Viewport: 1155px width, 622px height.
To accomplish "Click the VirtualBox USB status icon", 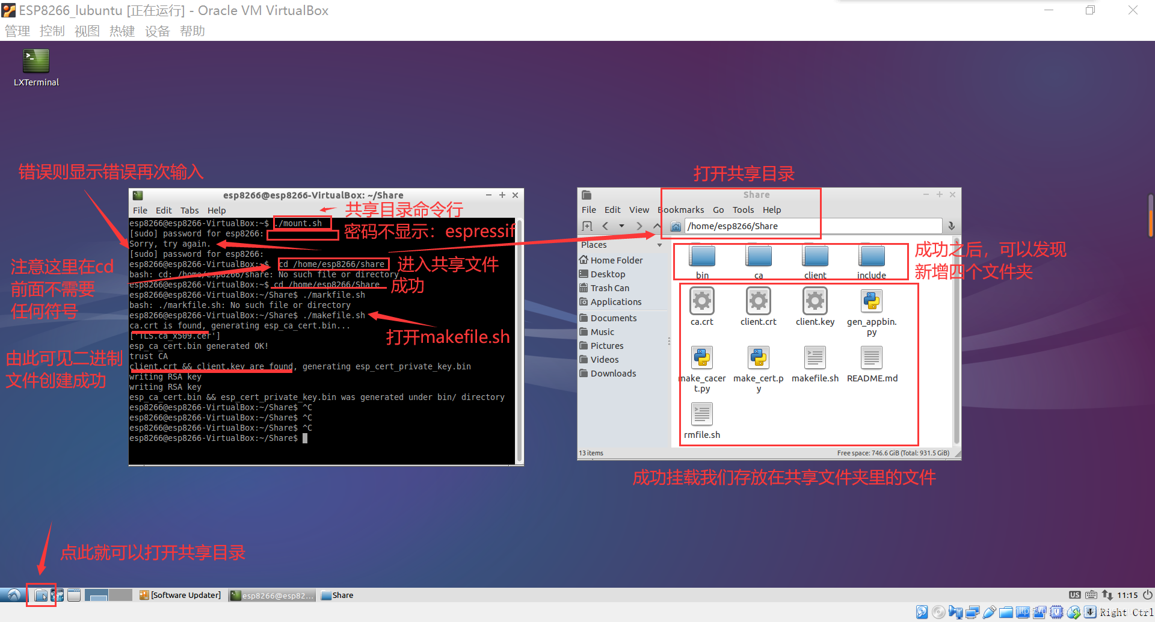I will click(989, 612).
